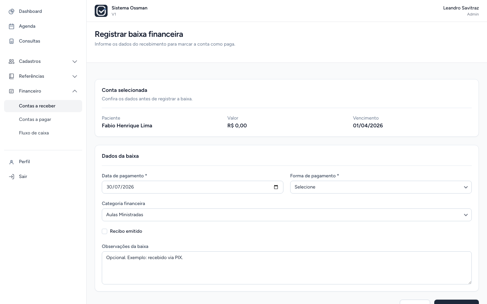Screen dimensions: 487x304
Task: Click the Registrar baixa financeira heading
Action: (139, 34)
